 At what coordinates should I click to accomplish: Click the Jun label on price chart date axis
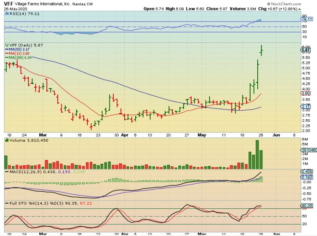276,135
